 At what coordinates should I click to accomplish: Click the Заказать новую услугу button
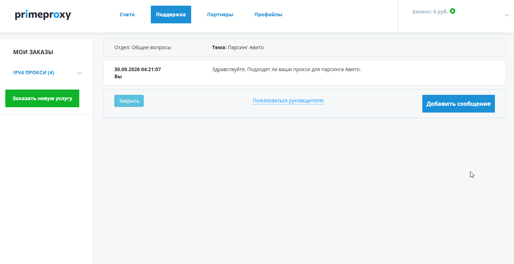pyautogui.click(x=42, y=98)
